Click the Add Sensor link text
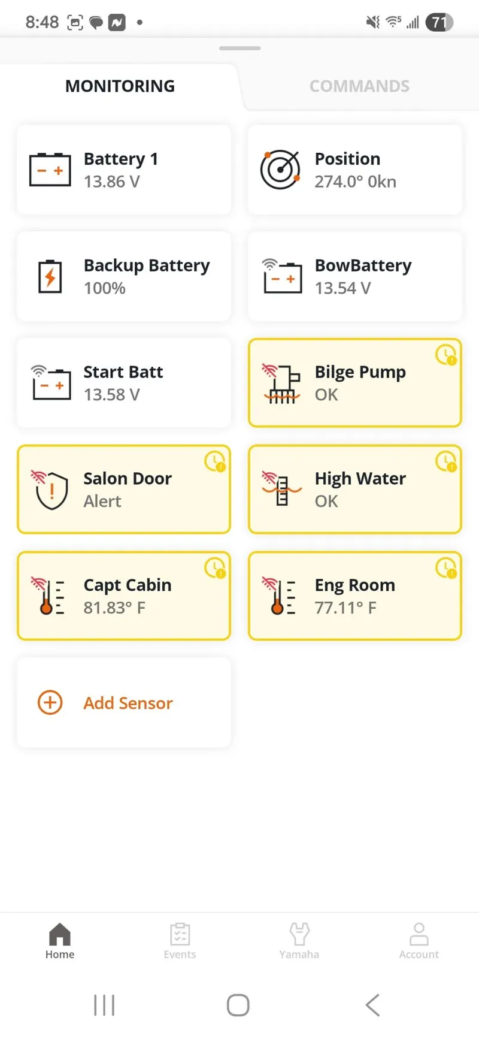The height and width of the screenshot is (1039, 479). [128, 703]
